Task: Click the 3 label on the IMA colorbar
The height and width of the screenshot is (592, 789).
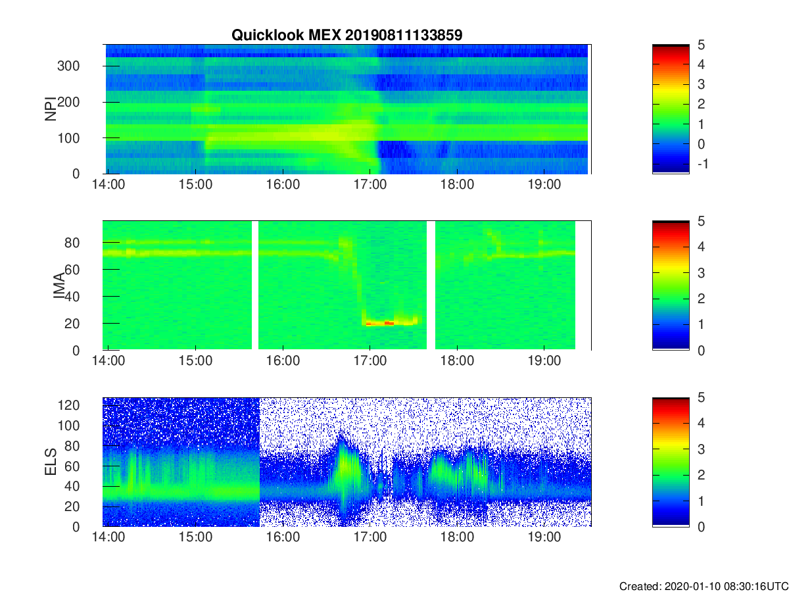Action: tap(702, 273)
